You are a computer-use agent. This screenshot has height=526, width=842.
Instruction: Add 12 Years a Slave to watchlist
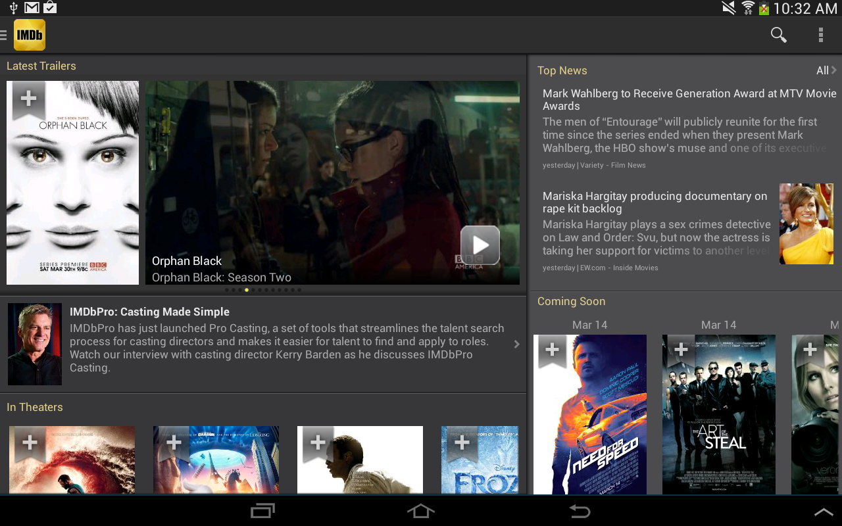(318, 444)
